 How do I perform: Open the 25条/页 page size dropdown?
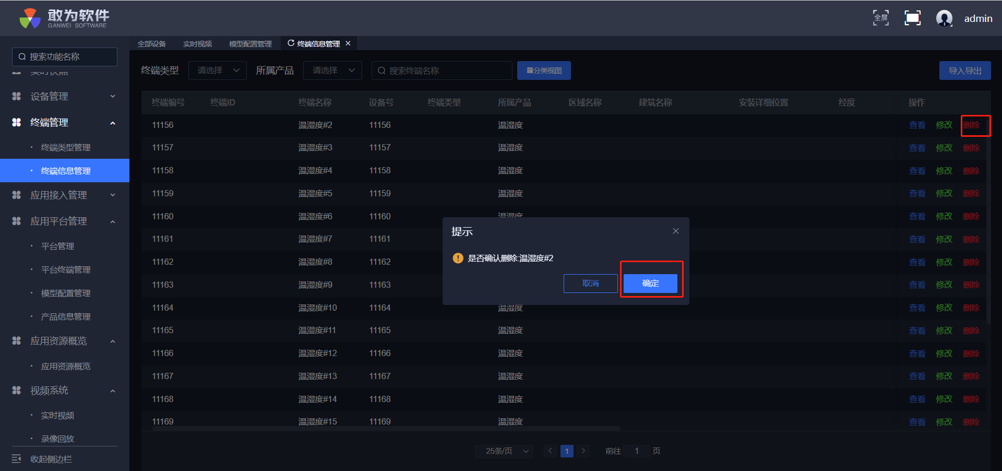tap(504, 451)
